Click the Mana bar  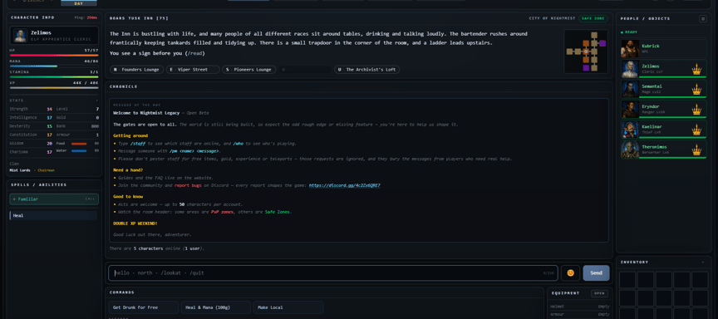(x=54, y=66)
